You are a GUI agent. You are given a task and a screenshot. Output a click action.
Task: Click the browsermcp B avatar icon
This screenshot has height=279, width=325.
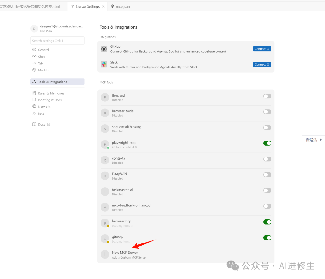pyautogui.click(x=105, y=223)
